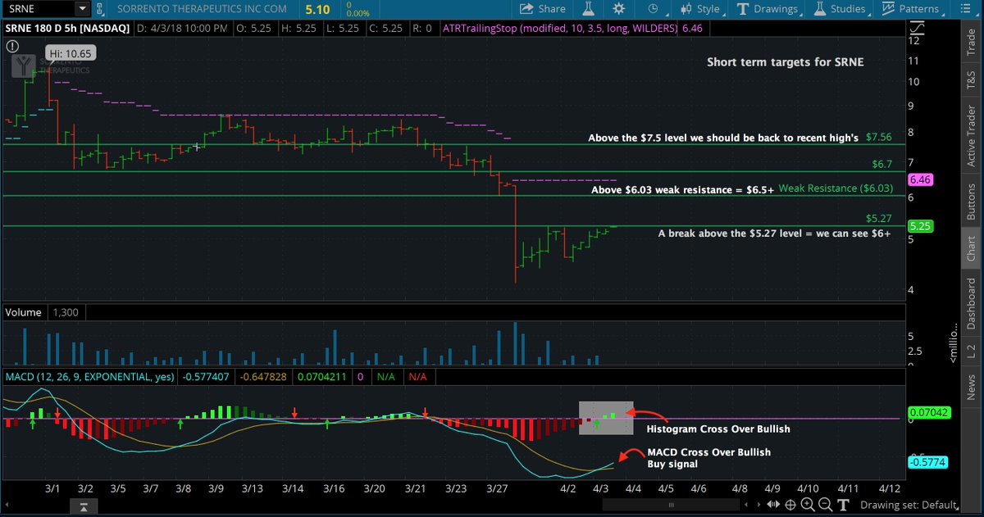This screenshot has width=984, height=517.
Task: Open the Style dropdown
Action: (700, 9)
